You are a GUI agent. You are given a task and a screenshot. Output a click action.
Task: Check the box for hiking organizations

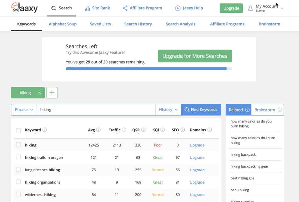[18, 182]
